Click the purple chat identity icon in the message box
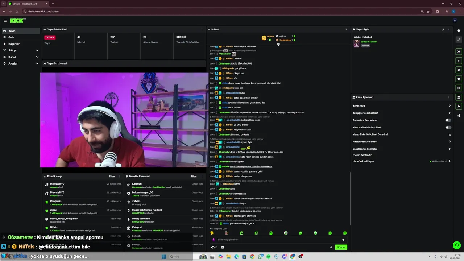This screenshot has width=464, height=261. point(213,240)
